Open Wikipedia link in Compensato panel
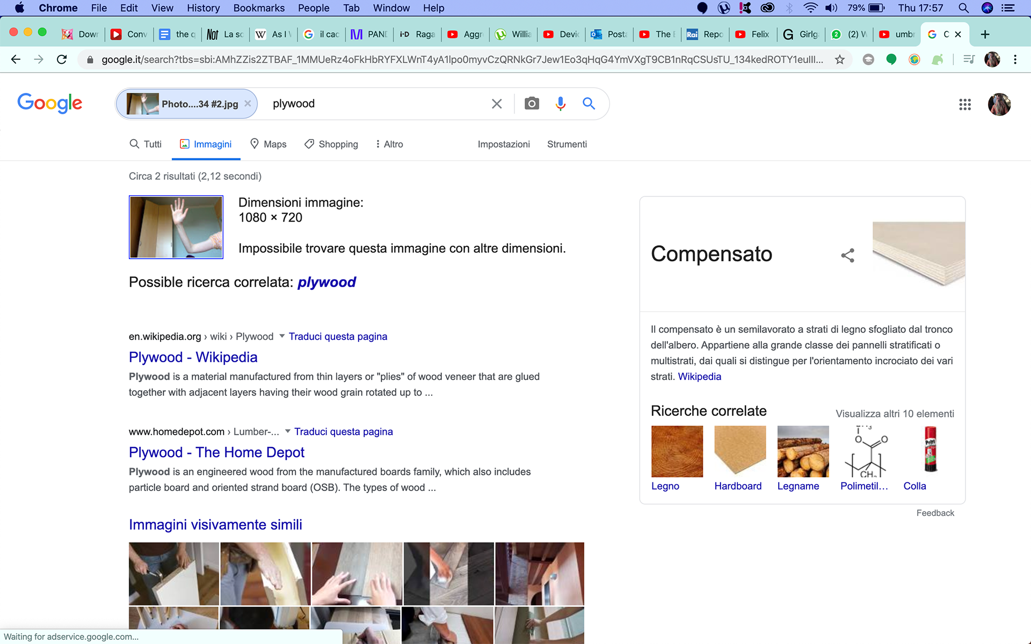Viewport: 1031px width, 644px height. pos(699,377)
